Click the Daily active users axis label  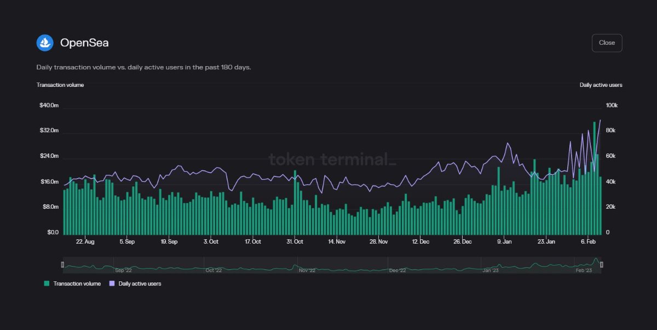(601, 85)
